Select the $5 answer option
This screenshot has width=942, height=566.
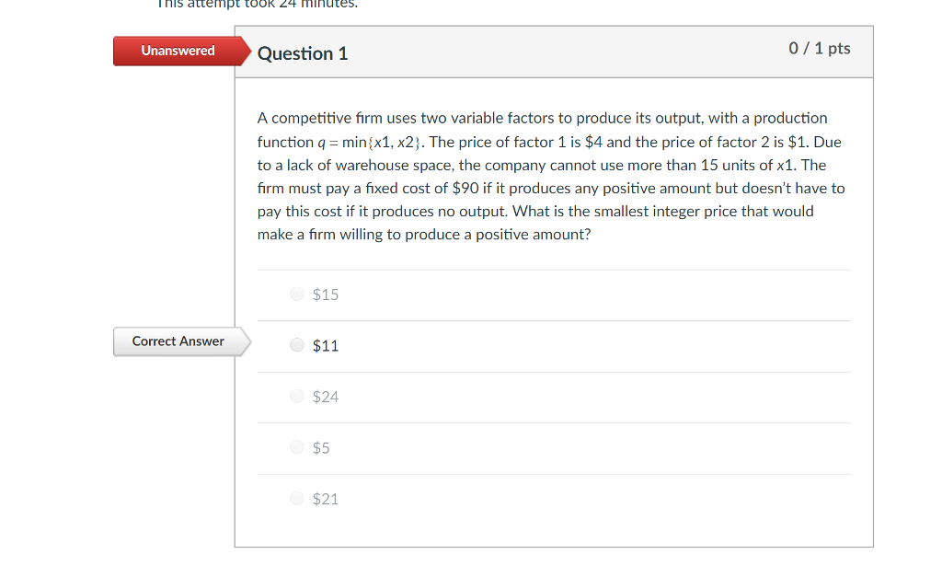297,446
